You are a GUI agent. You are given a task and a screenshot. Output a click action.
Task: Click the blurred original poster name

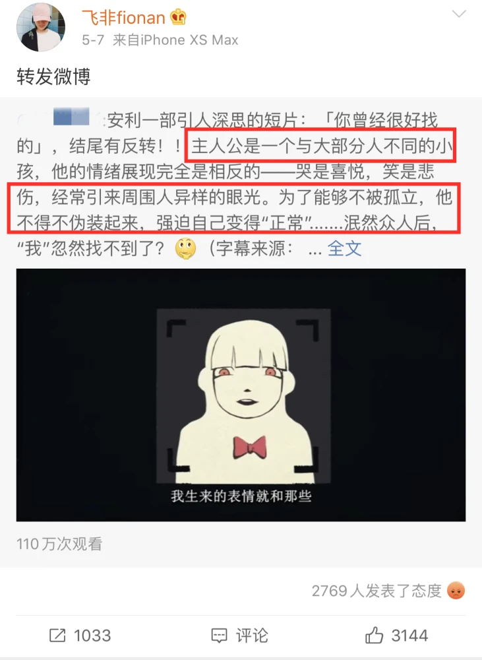[71, 116]
